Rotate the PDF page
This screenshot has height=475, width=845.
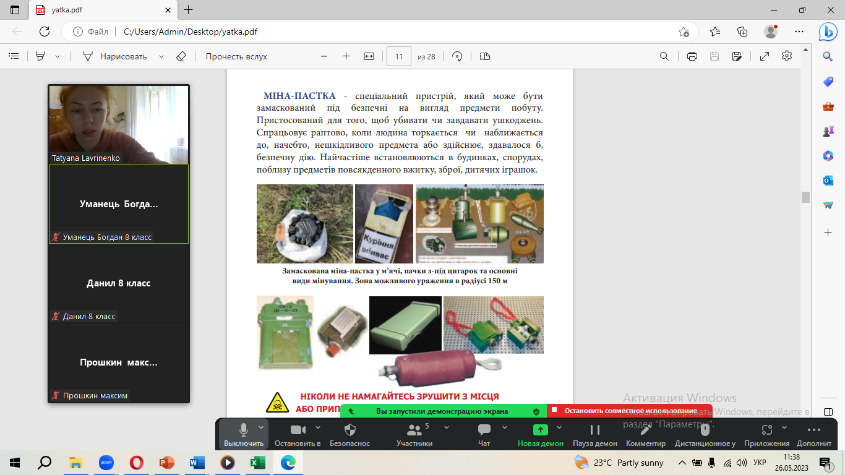[458, 56]
